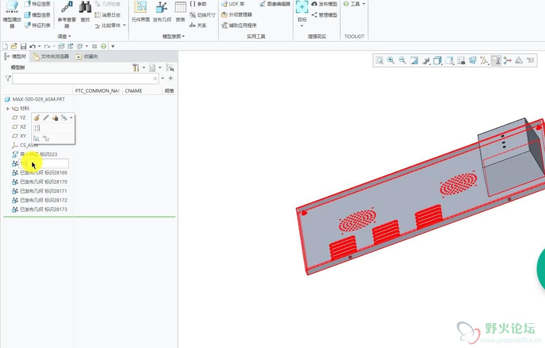Switch to the 收藏夹 favorites tab
This screenshot has width=545, height=348.
pyautogui.click(x=87, y=56)
